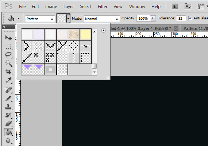The width and height of the screenshot is (208, 146).
Task: Launch Adobe Bridge with the Br icon
Action: 175,7
